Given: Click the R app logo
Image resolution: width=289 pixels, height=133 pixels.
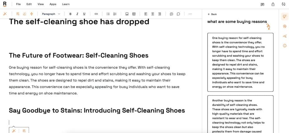Looking at the screenshot, I should tap(5, 4).
